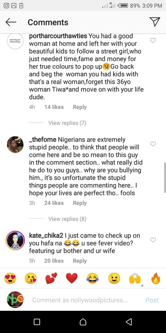Open the direct message paper plane icon

[x=155, y=22]
